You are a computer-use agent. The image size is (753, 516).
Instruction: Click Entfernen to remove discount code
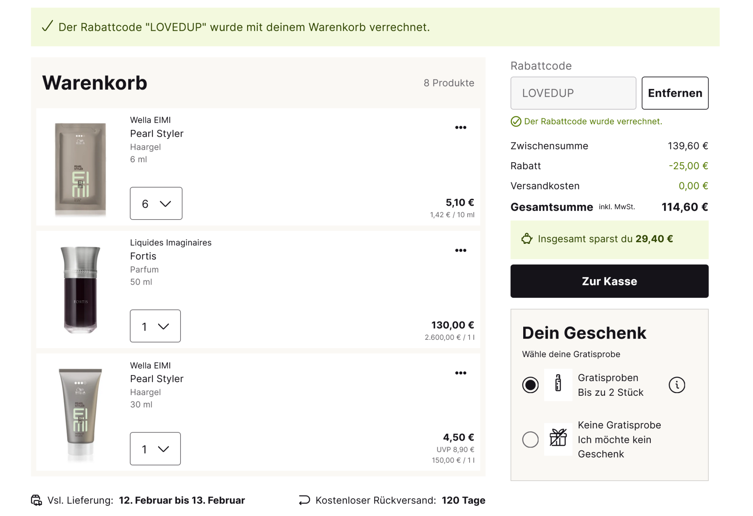tap(675, 93)
